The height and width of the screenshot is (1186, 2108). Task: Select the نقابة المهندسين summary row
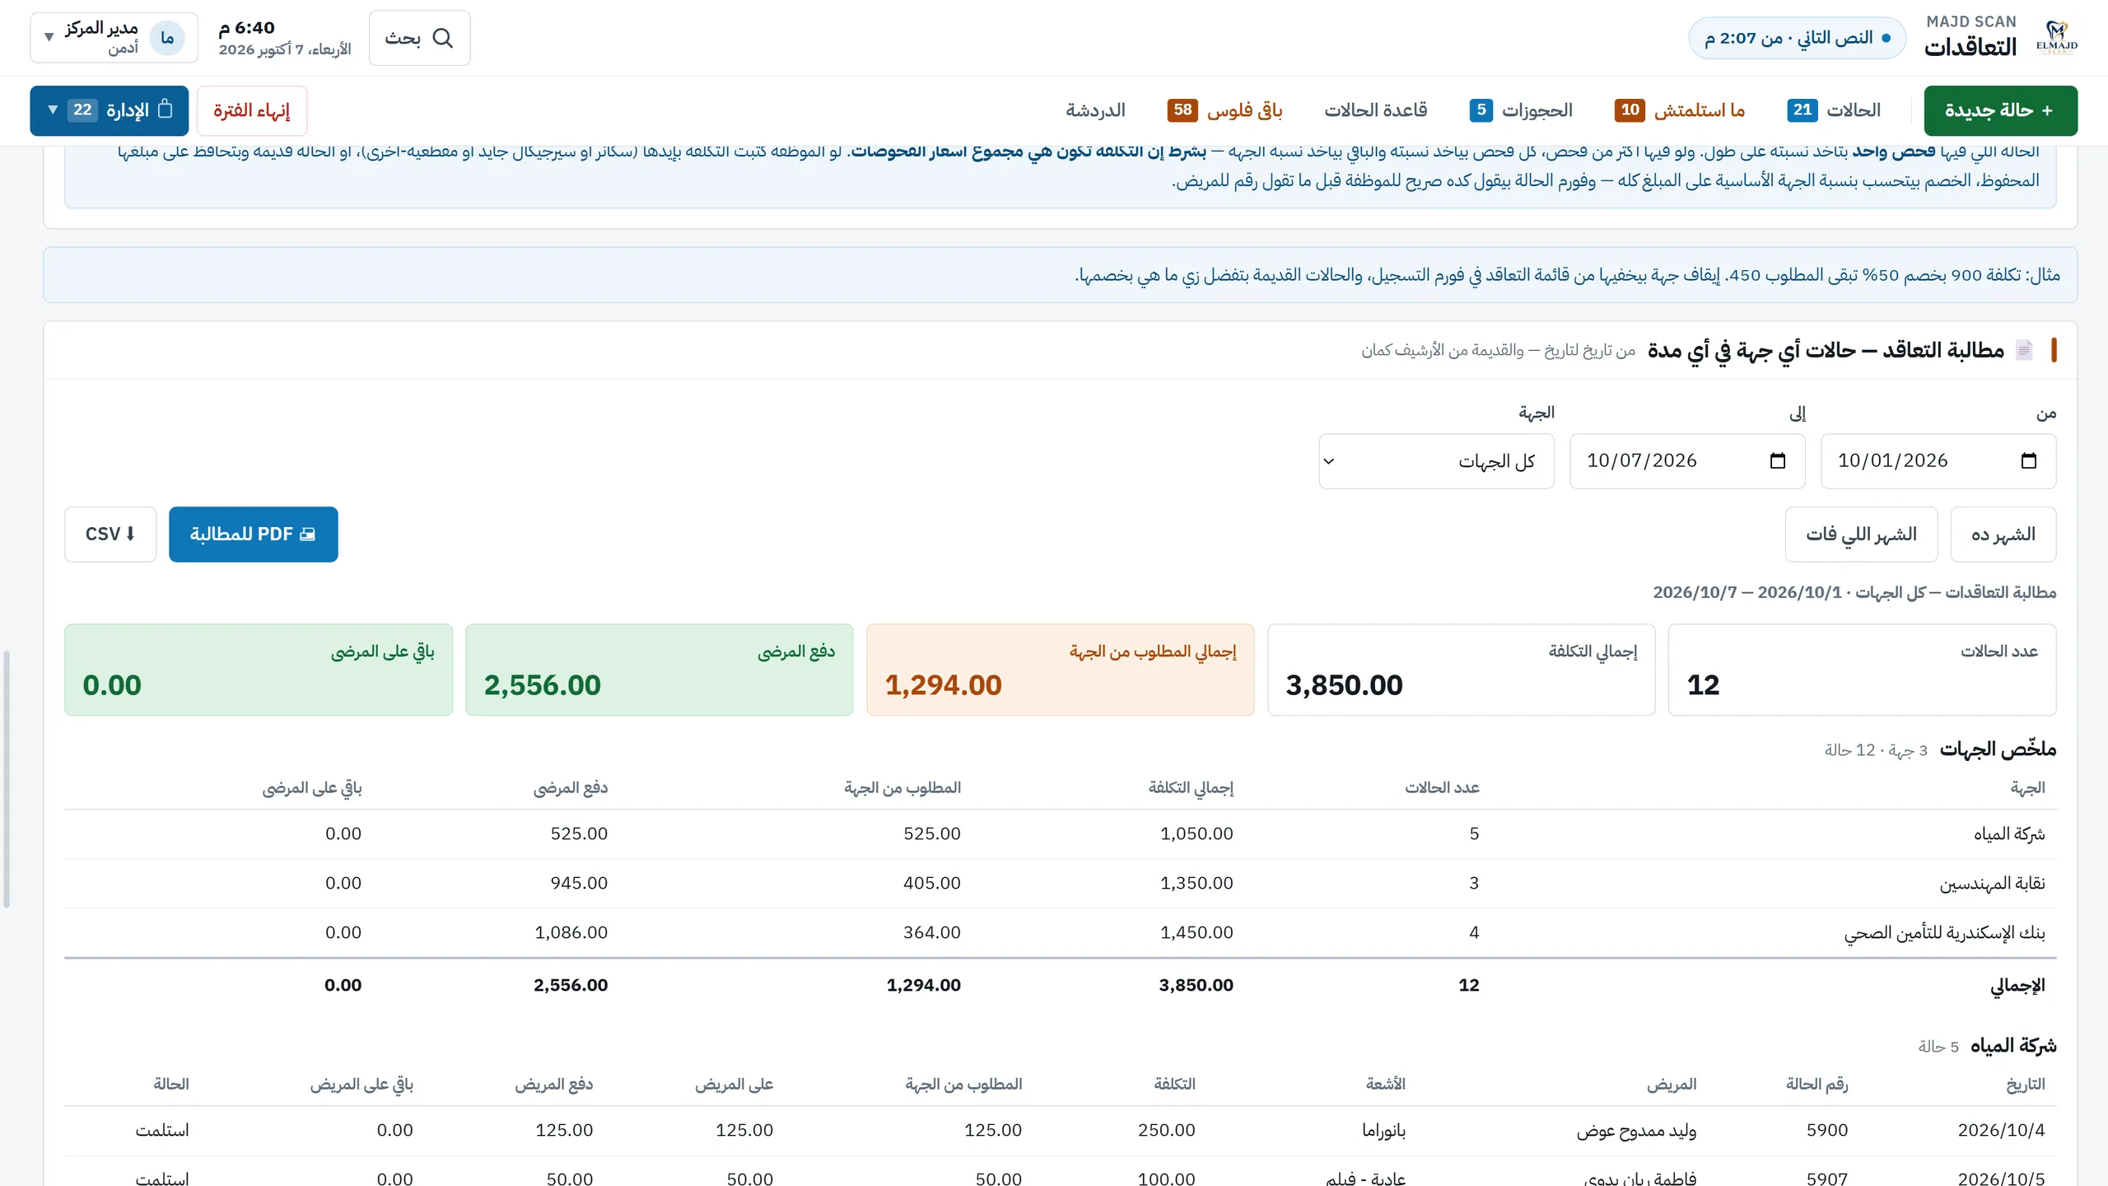[x=1060, y=884]
